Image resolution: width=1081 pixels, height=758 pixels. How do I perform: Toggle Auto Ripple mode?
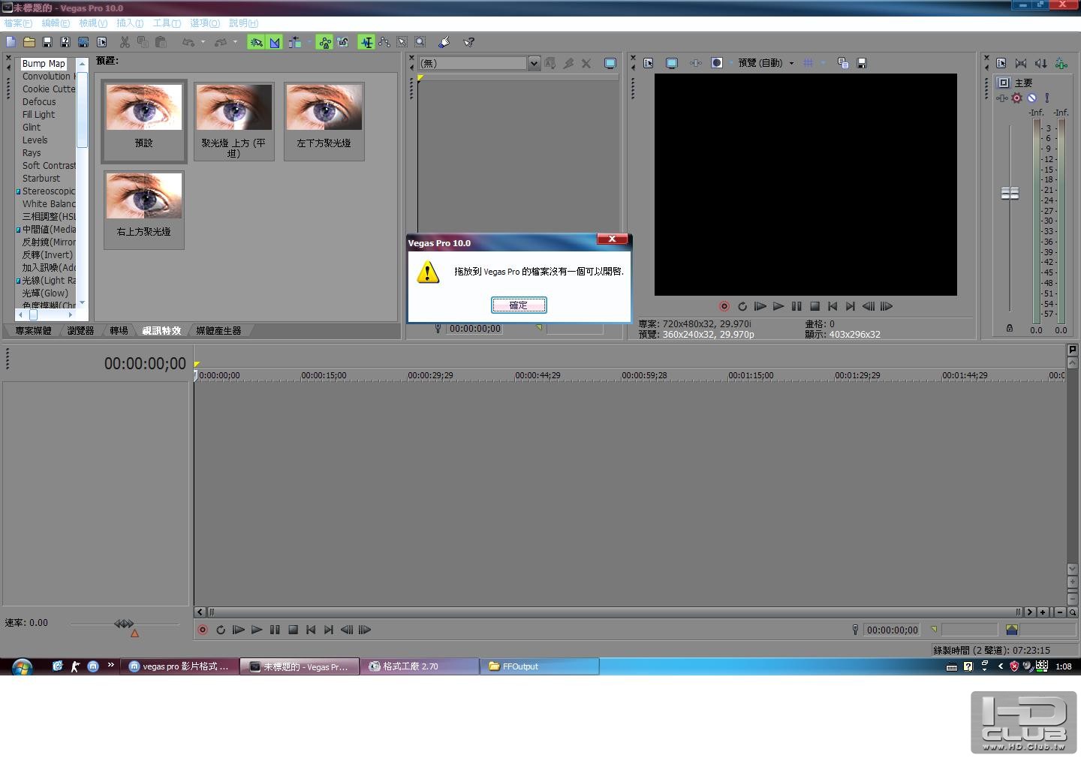[x=294, y=42]
